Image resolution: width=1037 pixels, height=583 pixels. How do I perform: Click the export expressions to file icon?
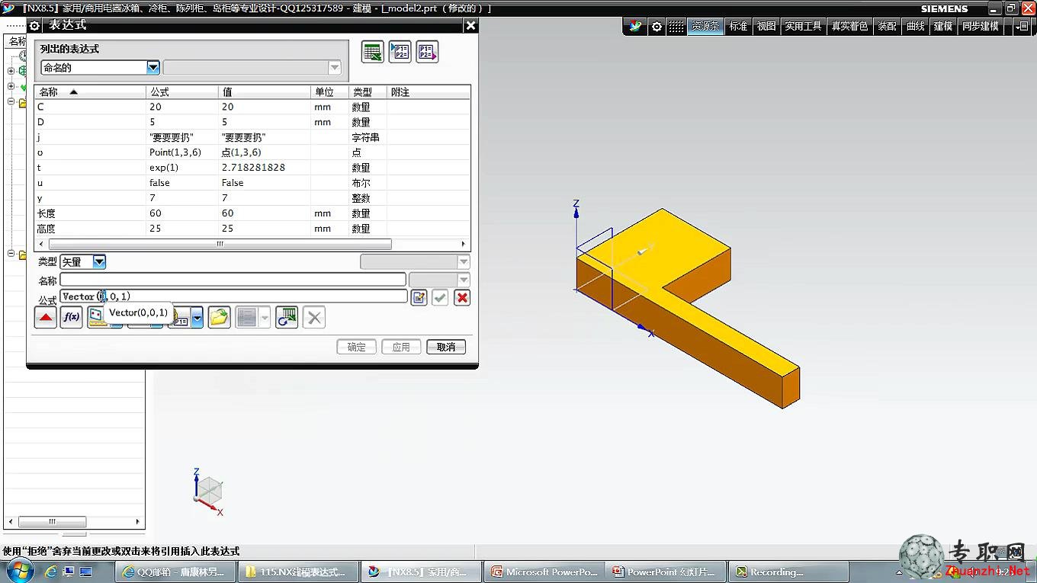pos(427,52)
